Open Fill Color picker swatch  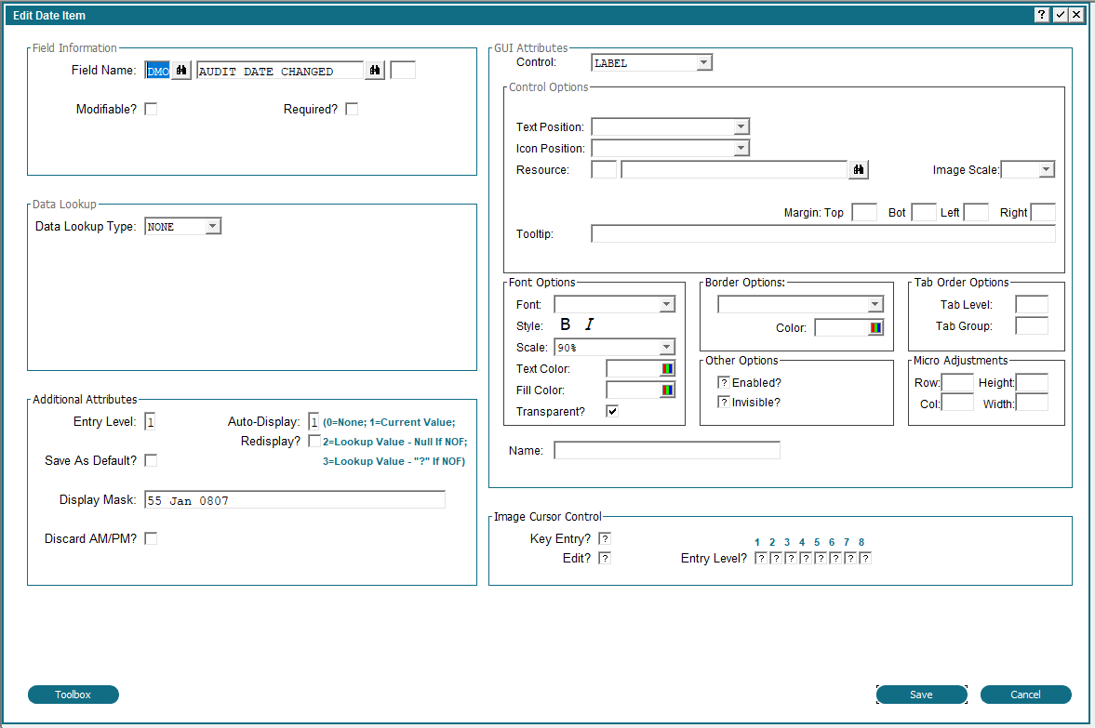click(x=667, y=390)
